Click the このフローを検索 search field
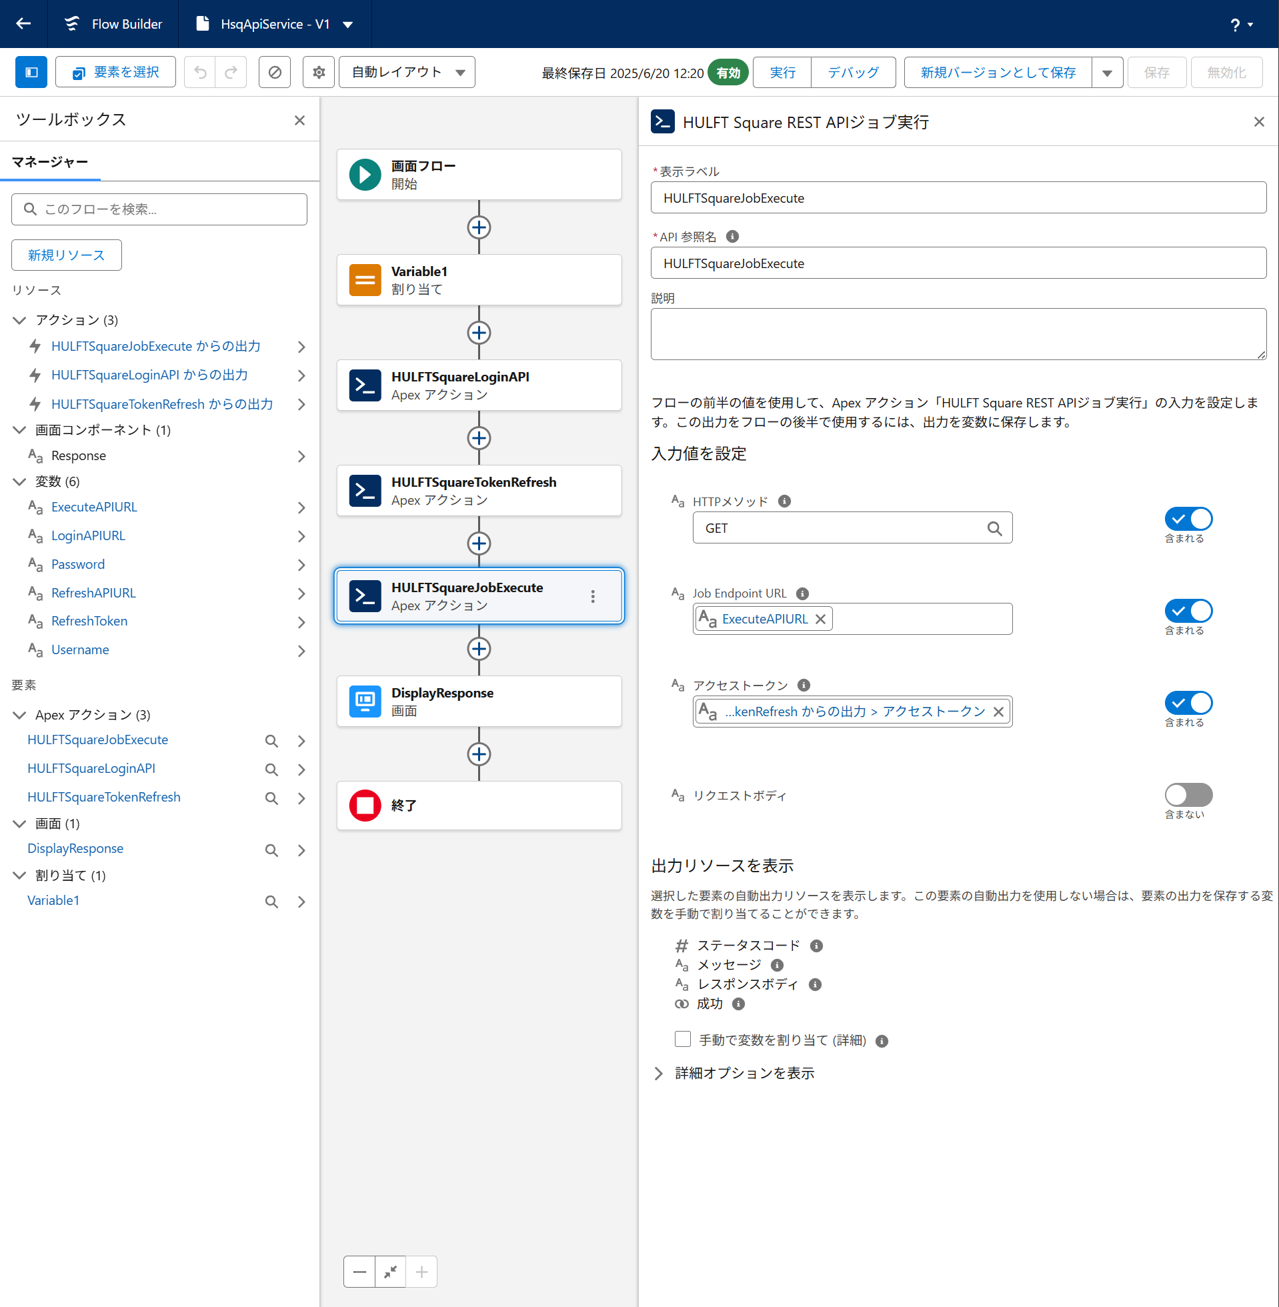 coord(159,209)
